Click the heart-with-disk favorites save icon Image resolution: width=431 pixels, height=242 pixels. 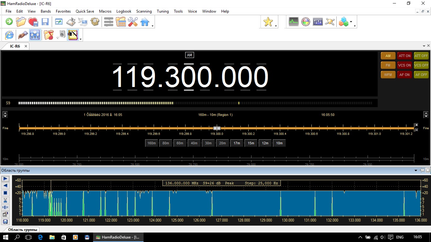(x=33, y=22)
